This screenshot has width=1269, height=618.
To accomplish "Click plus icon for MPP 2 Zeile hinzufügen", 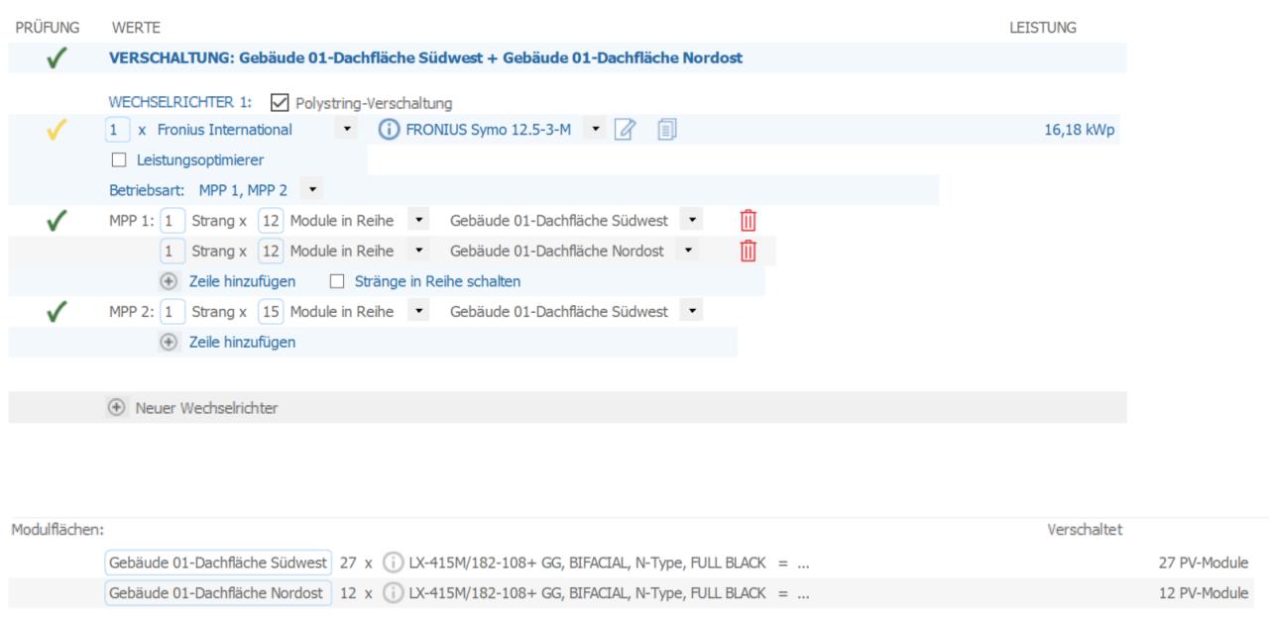I will (x=170, y=343).
